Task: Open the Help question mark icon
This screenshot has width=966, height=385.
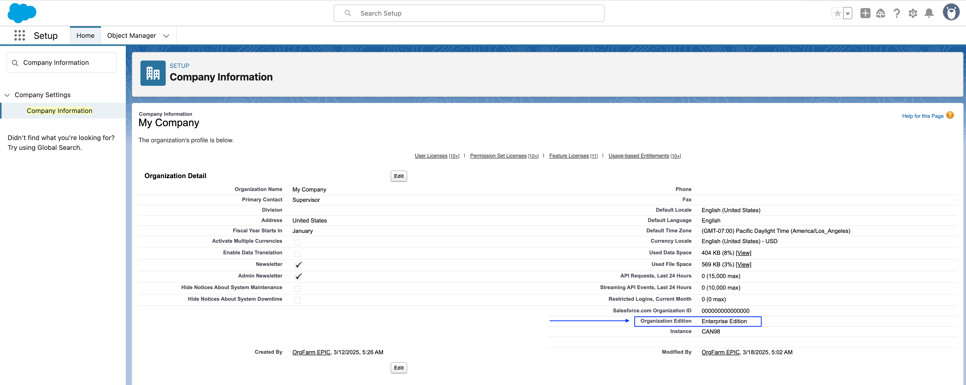Action: coord(897,13)
